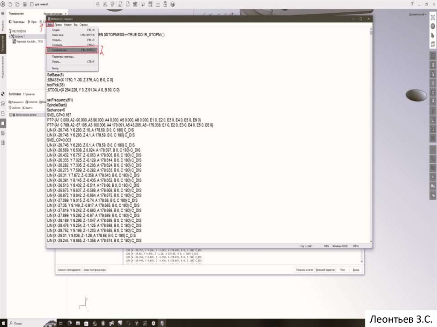Viewport: 437px width, 327px height.
Task: Click the Свойства button in workpiece panel
Action: pyautogui.click(x=15, y=108)
